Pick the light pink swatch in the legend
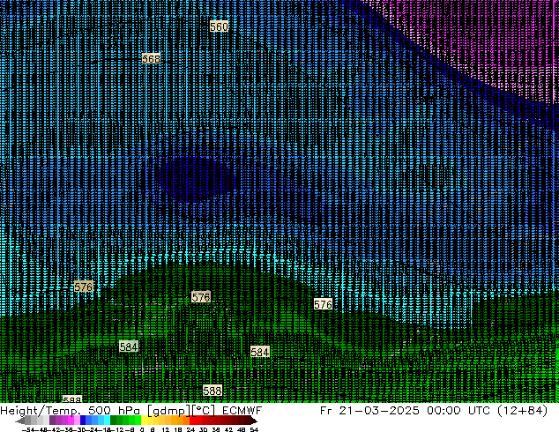The height and width of the screenshot is (432, 559). click(x=77, y=420)
